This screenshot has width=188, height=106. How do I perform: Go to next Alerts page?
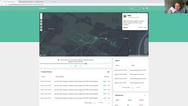[x=146, y=88]
